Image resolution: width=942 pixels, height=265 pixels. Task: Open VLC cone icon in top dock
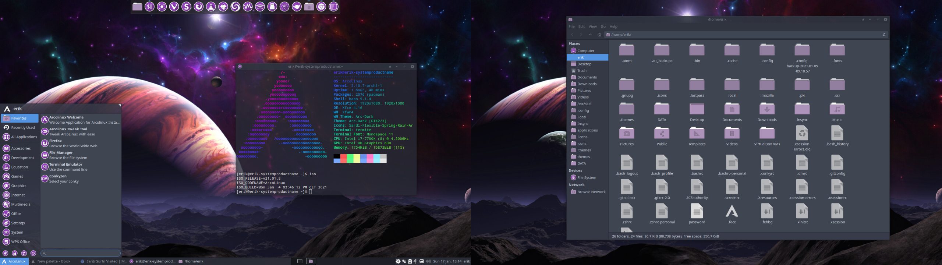tap(211, 7)
